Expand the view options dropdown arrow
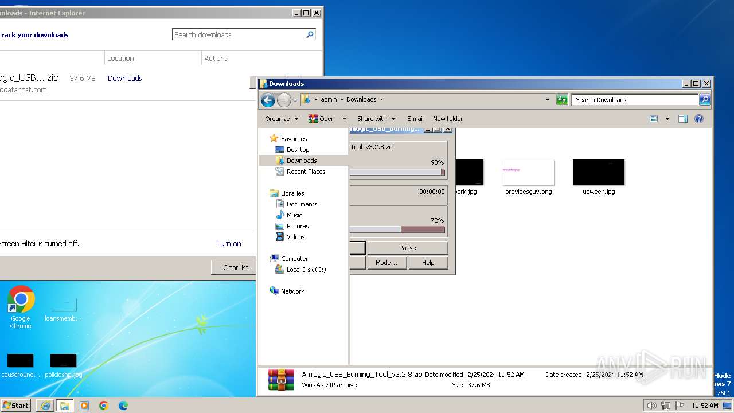 point(667,119)
